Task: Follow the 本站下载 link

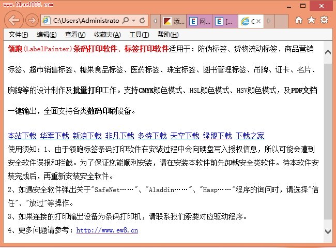Action: click(x=22, y=136)
